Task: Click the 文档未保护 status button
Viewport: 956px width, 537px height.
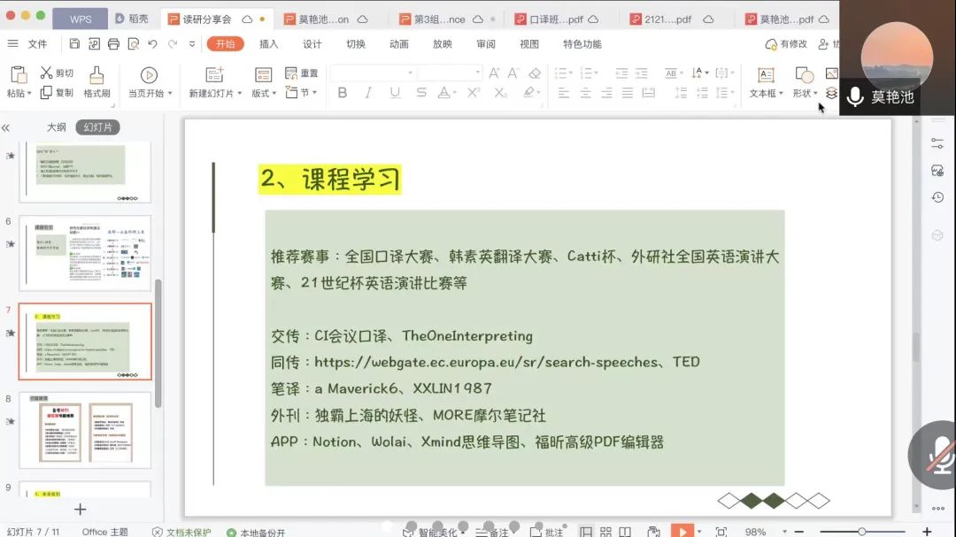Action: (x=181, y=532)
